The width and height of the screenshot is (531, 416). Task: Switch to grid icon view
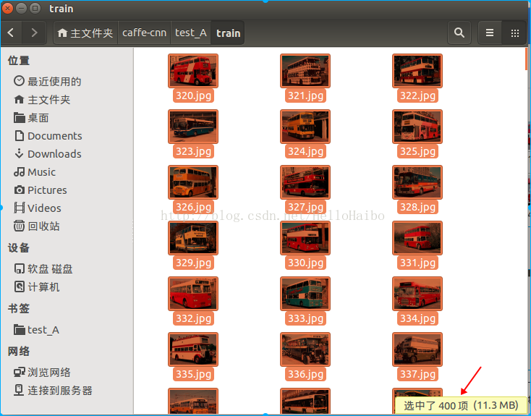[x=514, y=33]
